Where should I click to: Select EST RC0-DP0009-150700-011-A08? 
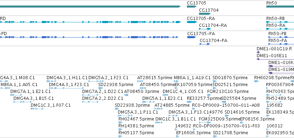point(194,109)
